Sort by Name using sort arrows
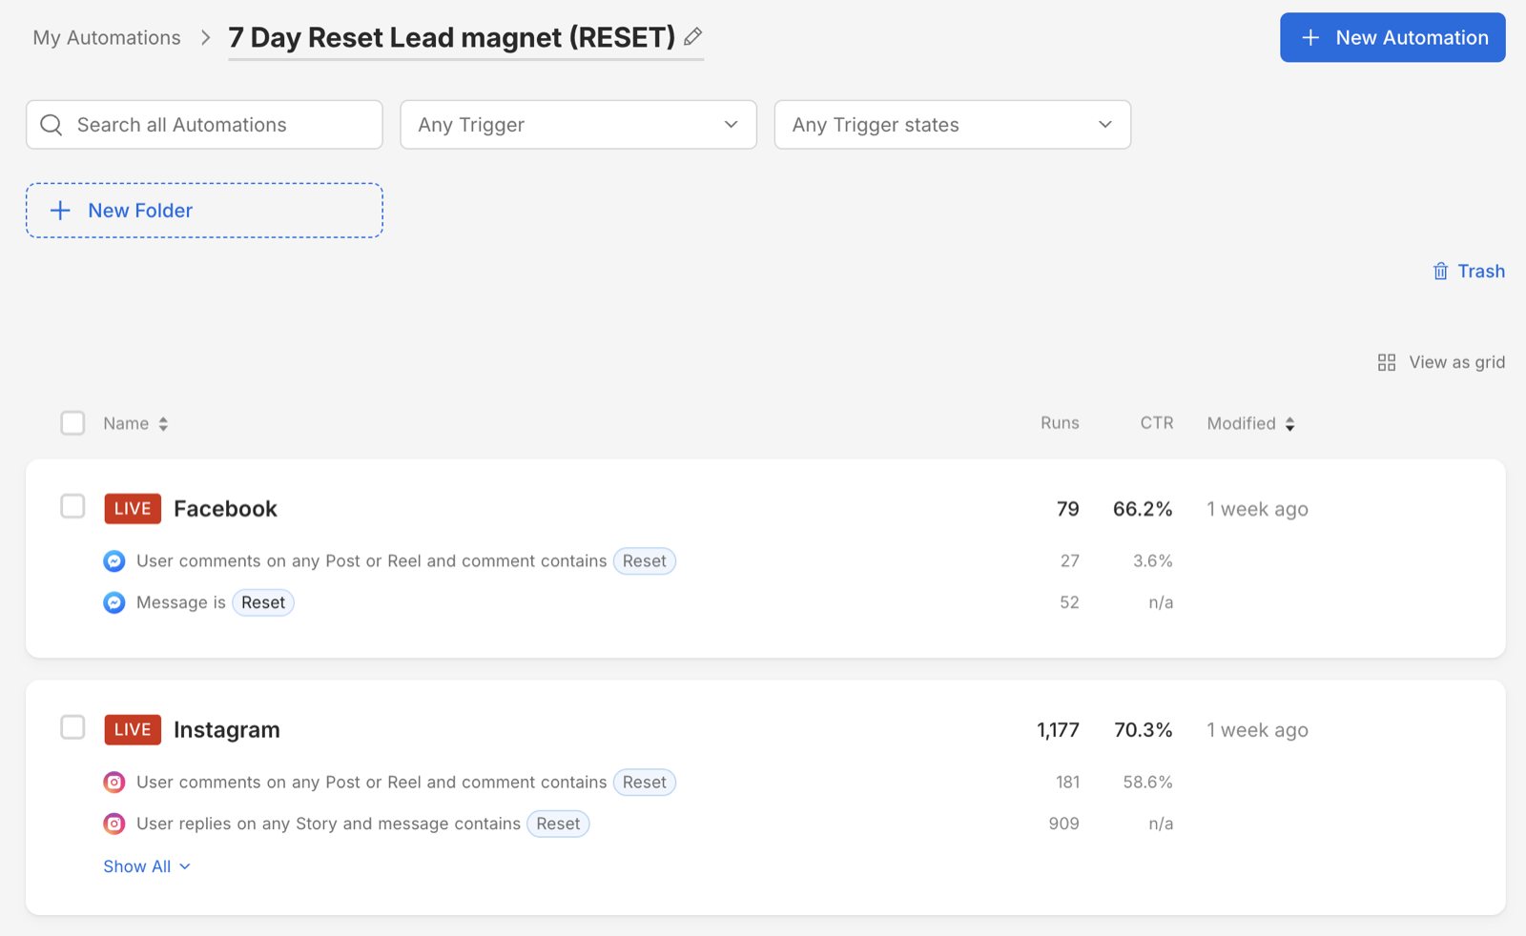 pyautogui.click(x=163, y=424)
